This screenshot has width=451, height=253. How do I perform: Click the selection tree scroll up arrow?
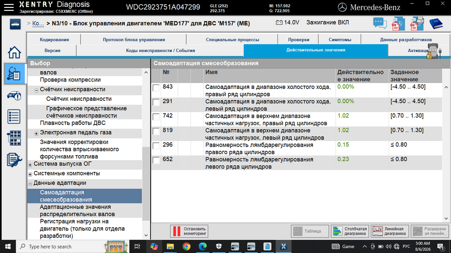146,72
